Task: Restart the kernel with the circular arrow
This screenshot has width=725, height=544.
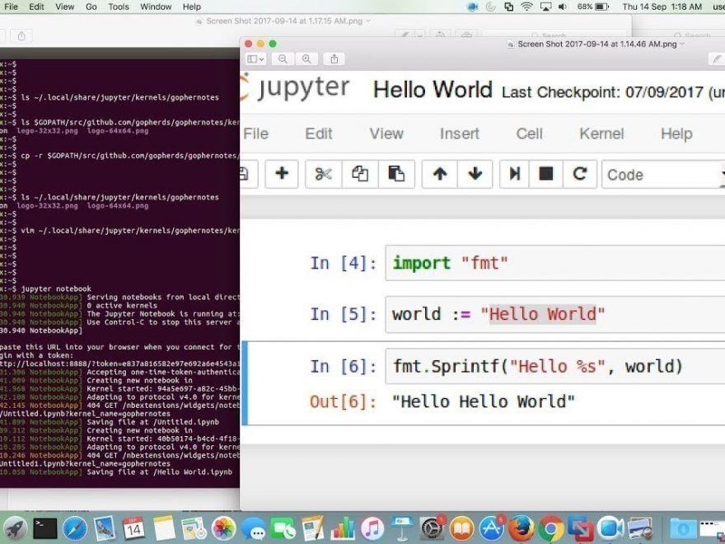Action: (x=580, y=174)
